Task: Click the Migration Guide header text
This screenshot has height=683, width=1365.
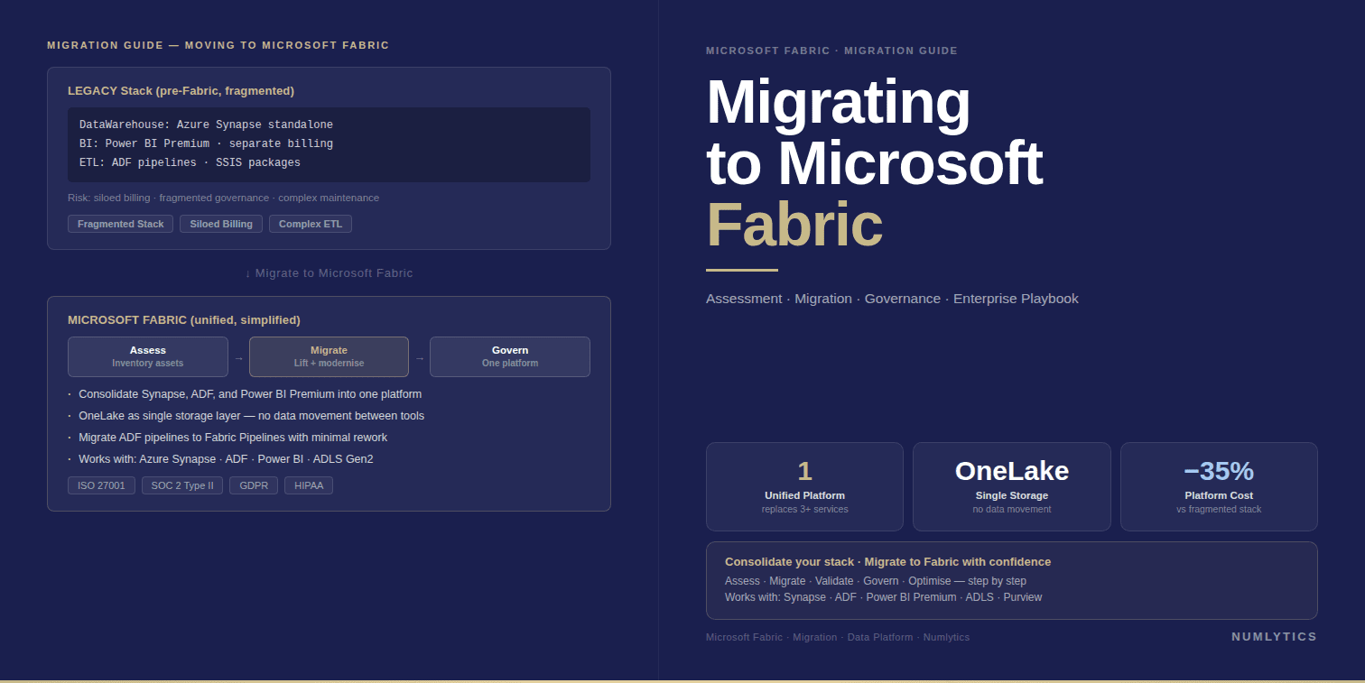Action: point(218,45)
